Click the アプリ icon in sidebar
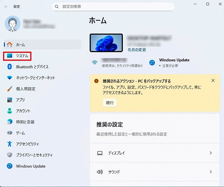This screenshot has height=187, width=224. click(10, 100)
